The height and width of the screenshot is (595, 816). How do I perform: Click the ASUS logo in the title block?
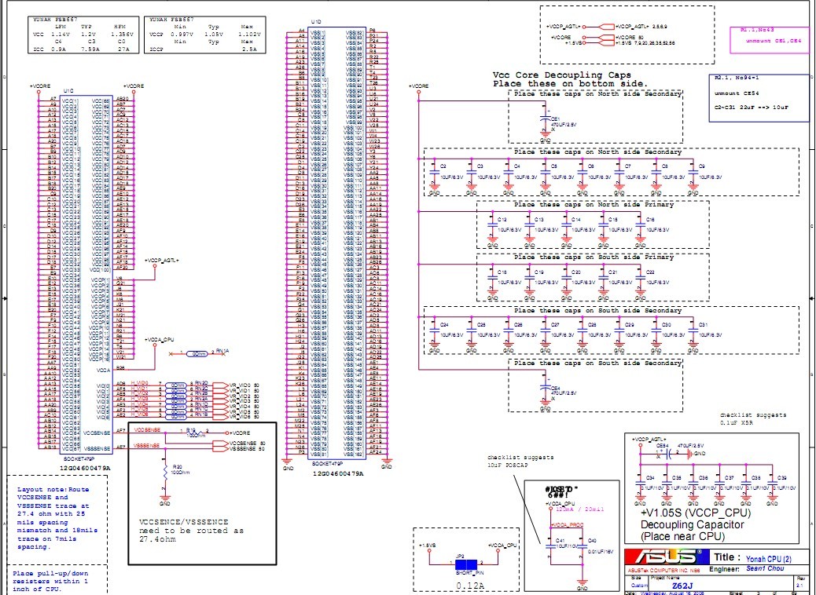click(x=667, y=557)
